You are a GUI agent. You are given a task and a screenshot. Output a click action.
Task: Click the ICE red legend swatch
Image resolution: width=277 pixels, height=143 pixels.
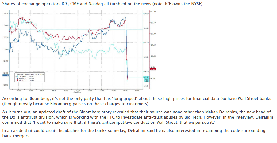(x=17, y=80)
